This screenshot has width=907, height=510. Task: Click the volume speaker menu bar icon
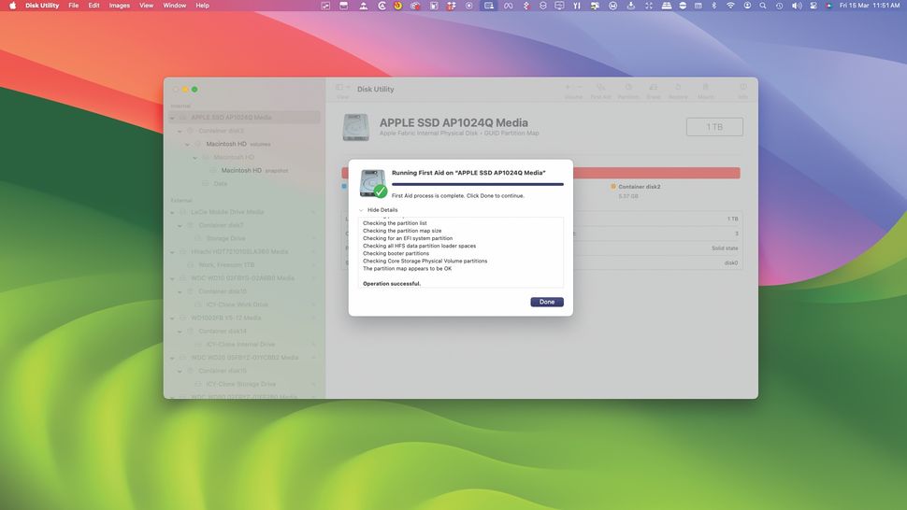pyautogui.click(x=797, y=6)
